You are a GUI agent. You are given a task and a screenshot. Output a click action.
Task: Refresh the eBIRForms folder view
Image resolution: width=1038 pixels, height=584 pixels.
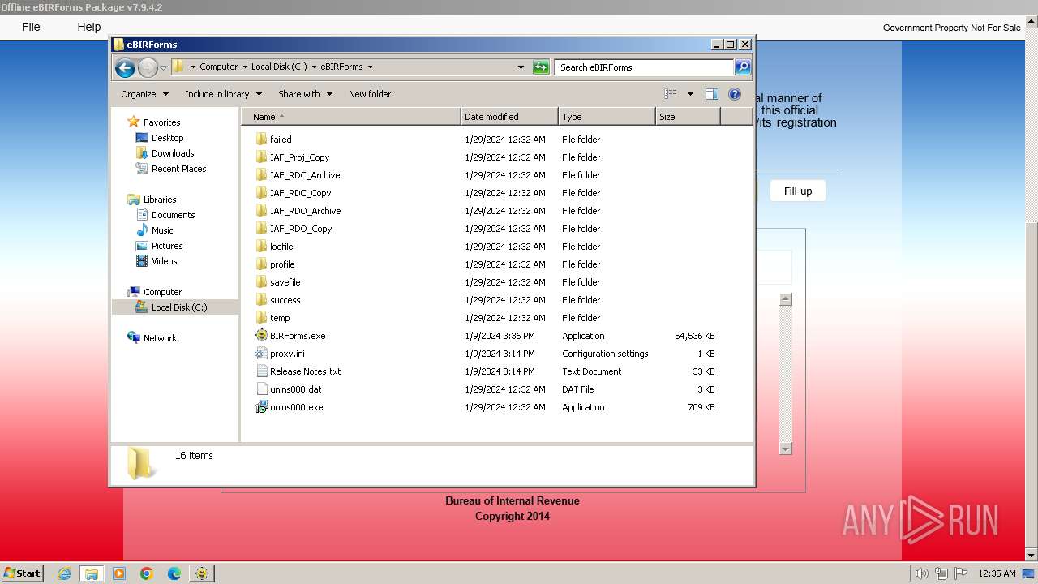[x=541, y=67]
